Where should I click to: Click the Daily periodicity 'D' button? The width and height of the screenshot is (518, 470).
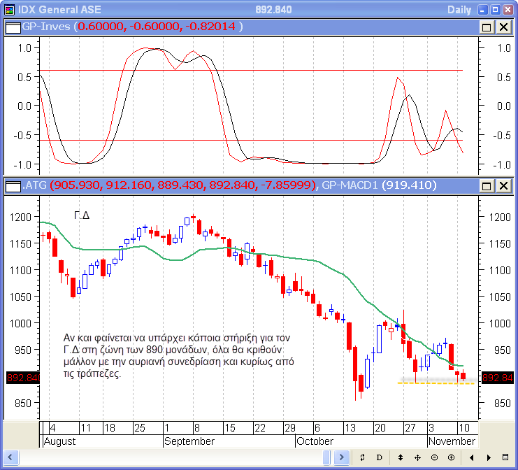(x=380, y=457)
